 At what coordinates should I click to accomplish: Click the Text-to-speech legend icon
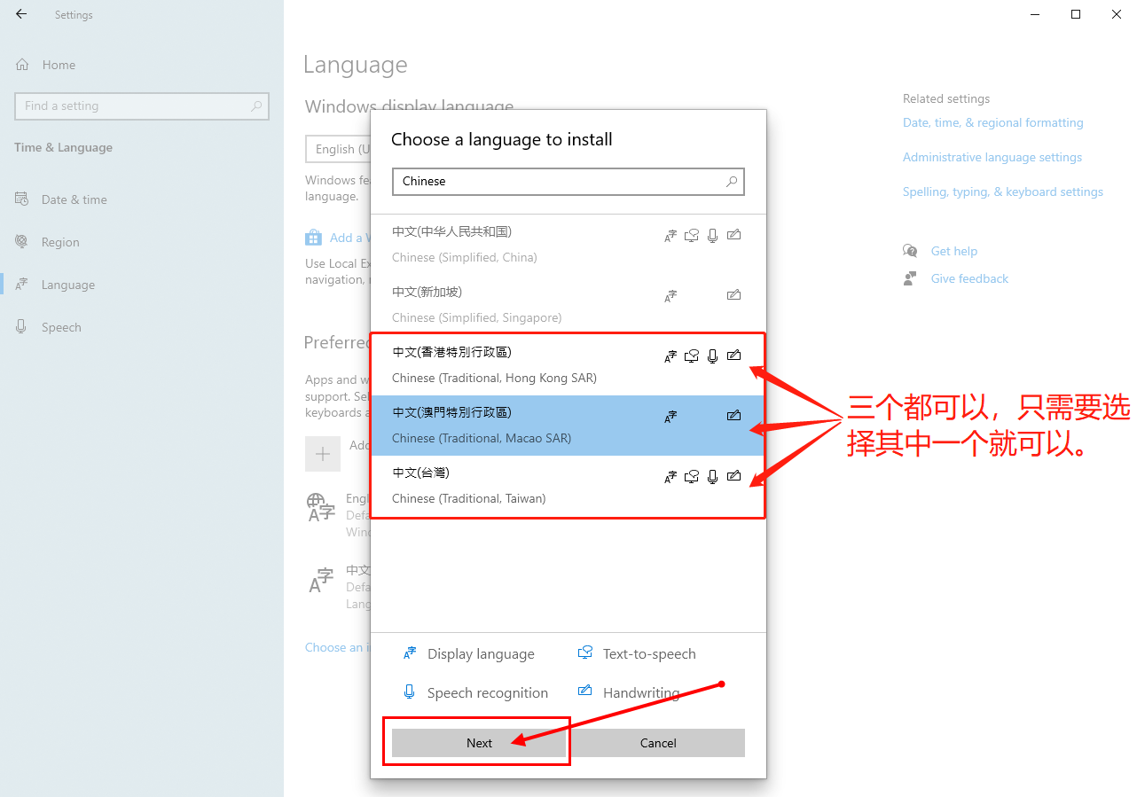point(585,653)
